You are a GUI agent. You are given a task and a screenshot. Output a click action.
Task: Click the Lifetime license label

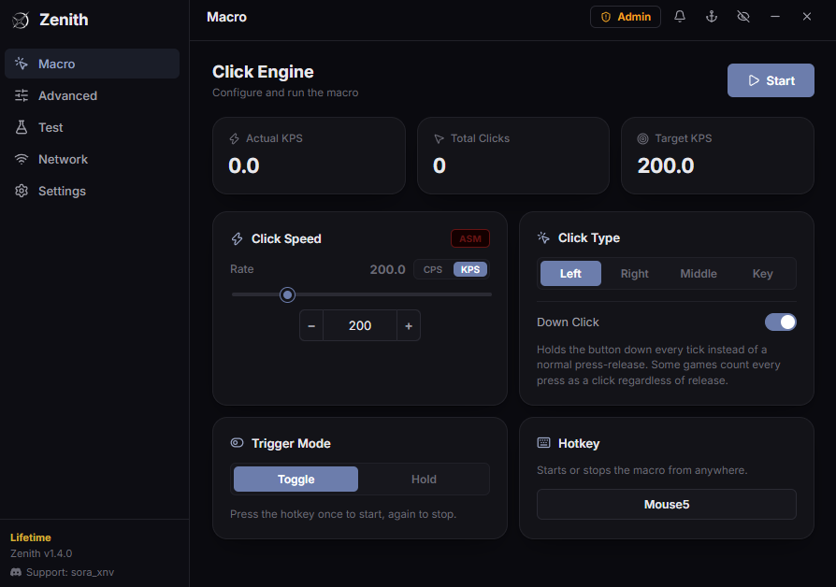tap(30, 537)
